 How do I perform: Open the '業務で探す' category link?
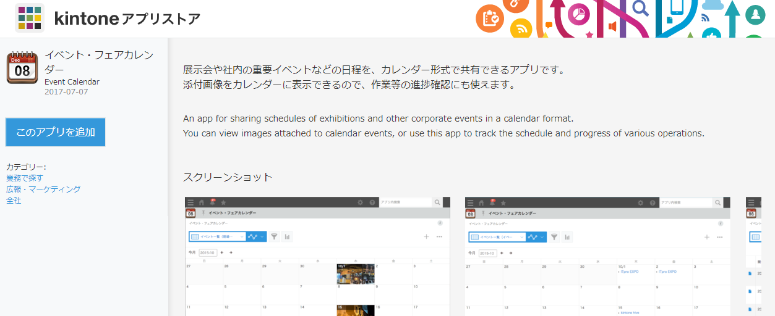click(x=25, y=178)
